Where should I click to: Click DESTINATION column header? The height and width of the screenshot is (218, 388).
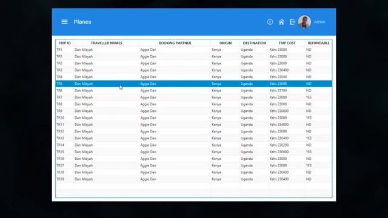tap(254, 43)
